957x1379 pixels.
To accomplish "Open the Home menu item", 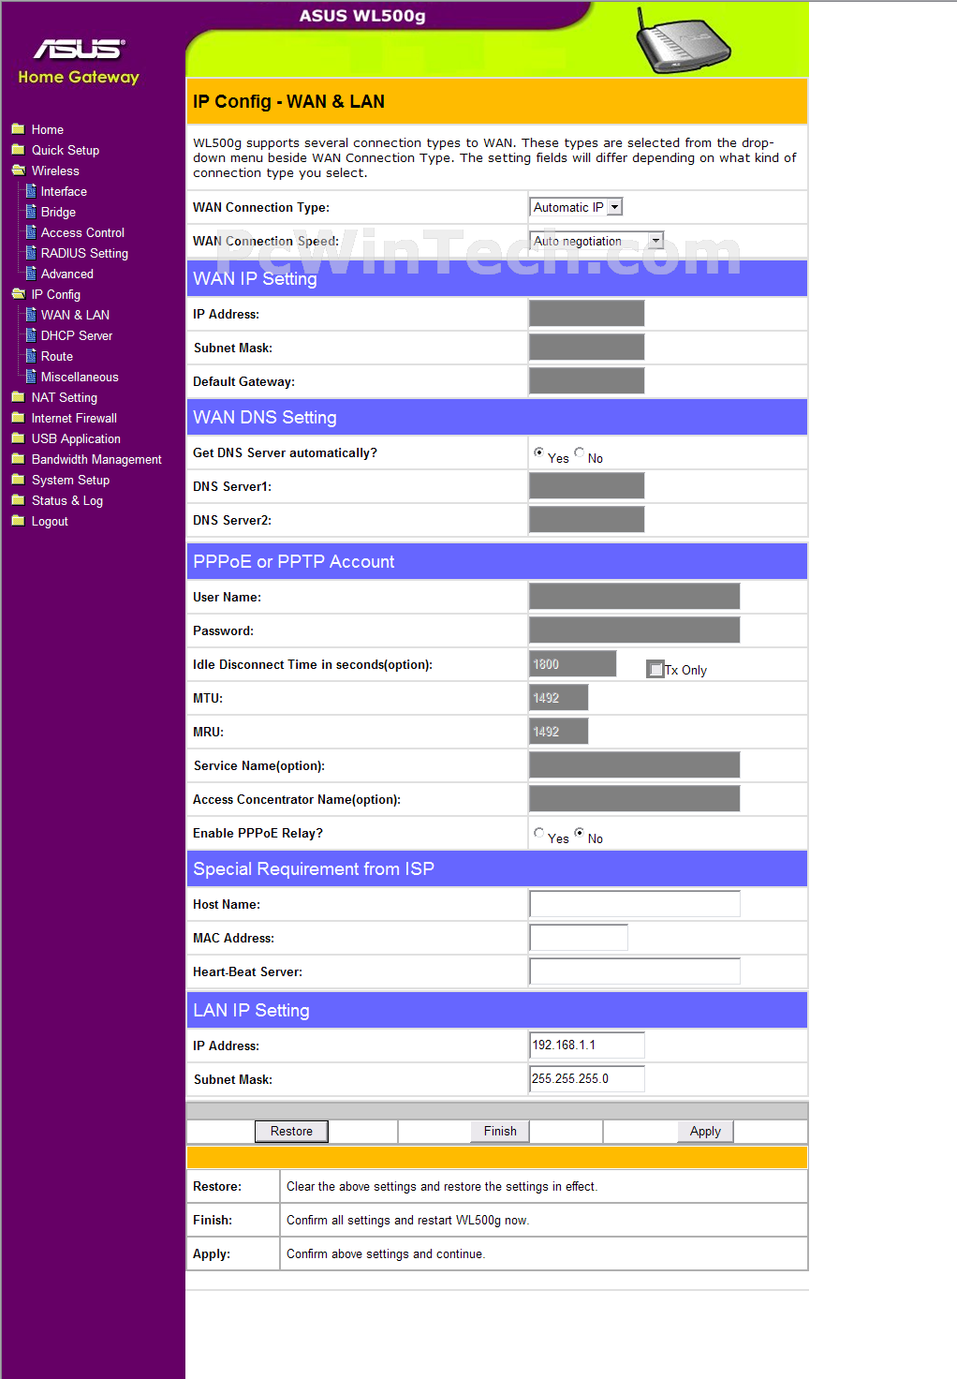I will pyautogui.click(x=48, y=129).
